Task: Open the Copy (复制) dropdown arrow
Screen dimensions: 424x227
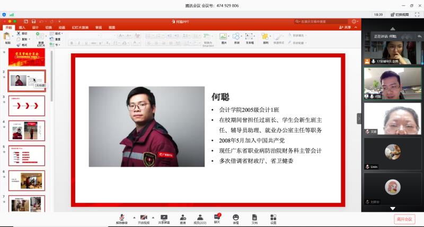Action: pos(30,39)
